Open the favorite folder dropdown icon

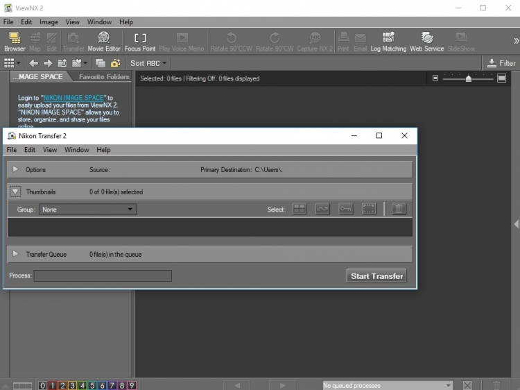[x=80, y=62]
